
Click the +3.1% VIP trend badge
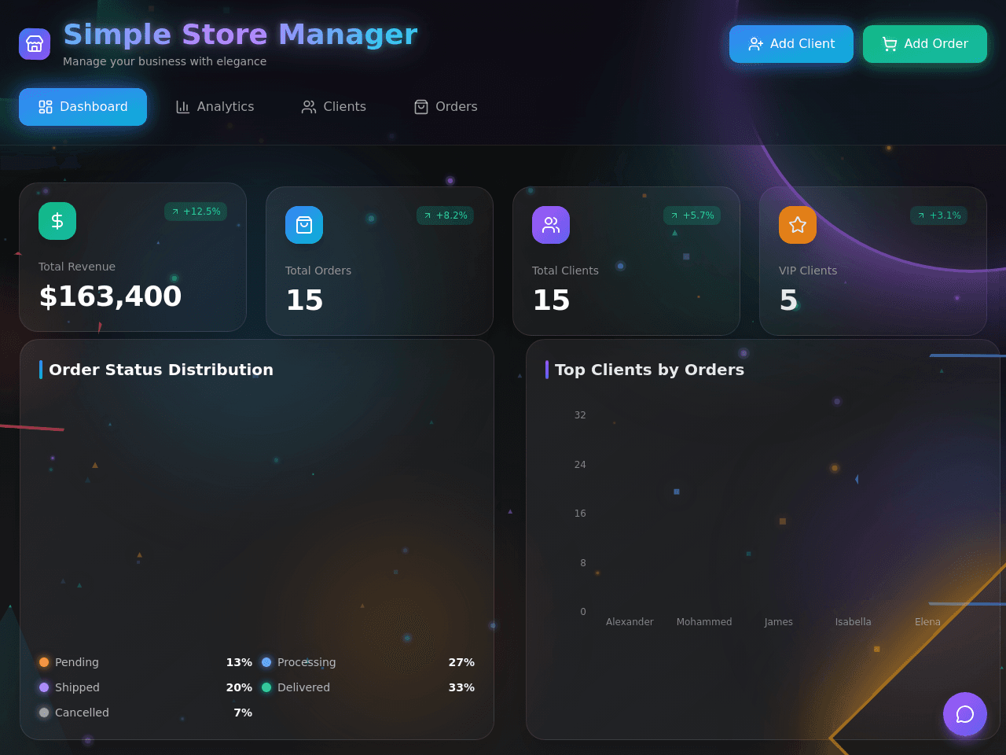click(x=938, y=215)
